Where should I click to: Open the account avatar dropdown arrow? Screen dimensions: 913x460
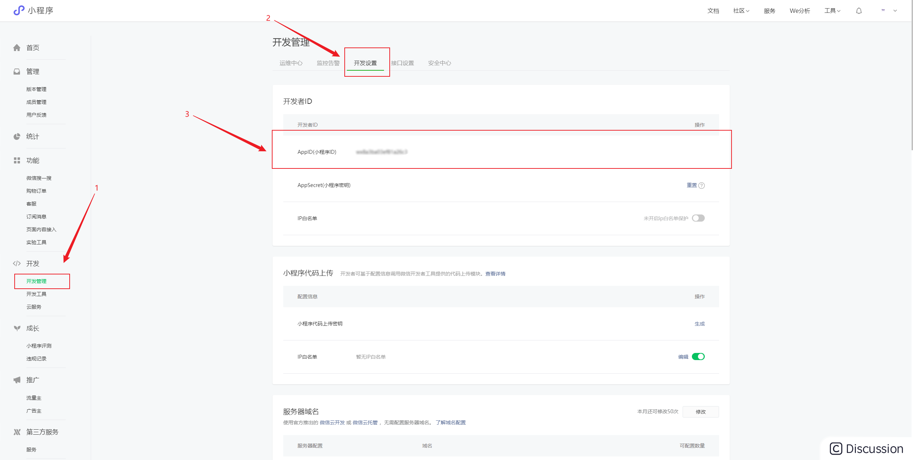(895, 11)
